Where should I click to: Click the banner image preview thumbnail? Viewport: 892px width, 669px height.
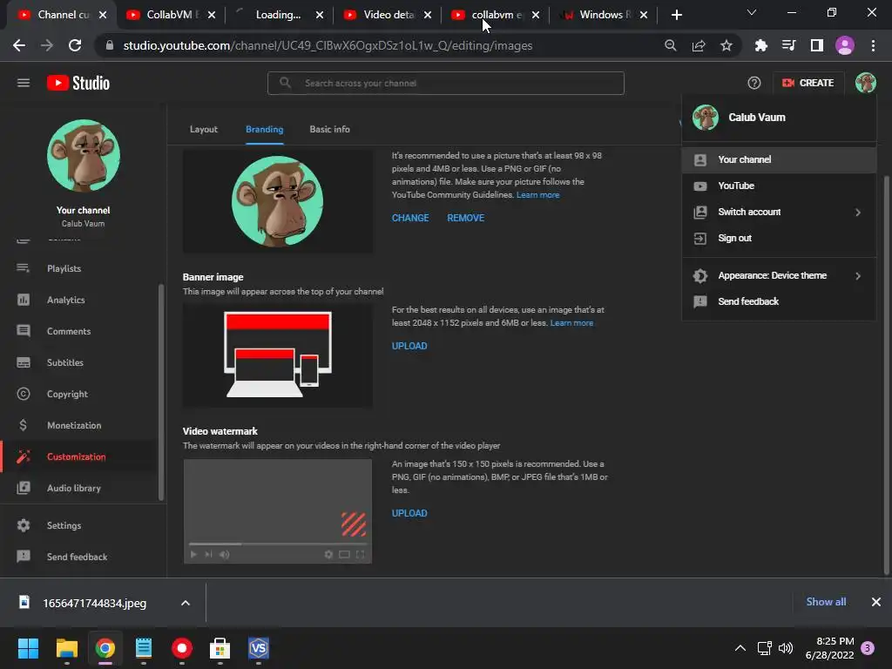(278, 355)
